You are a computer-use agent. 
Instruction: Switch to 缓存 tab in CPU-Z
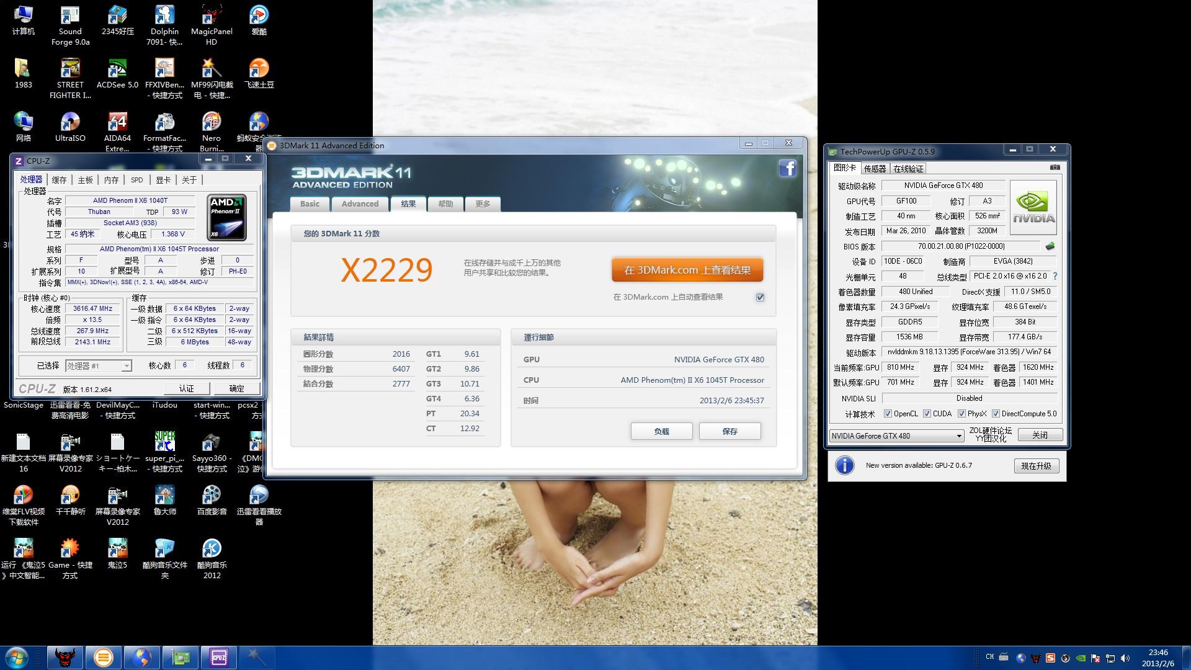[59, 180]
